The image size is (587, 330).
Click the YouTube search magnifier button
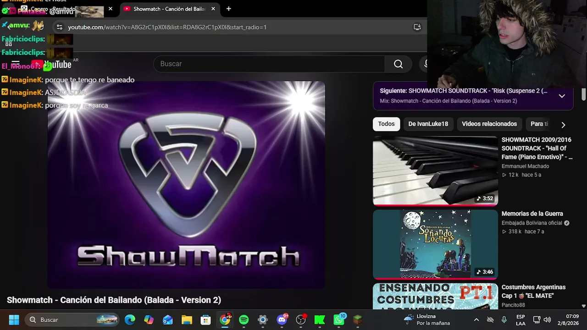(398, 64)
